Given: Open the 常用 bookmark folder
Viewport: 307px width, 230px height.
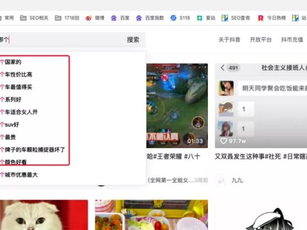Looking at the screenshot, I should tap(7, 18).
